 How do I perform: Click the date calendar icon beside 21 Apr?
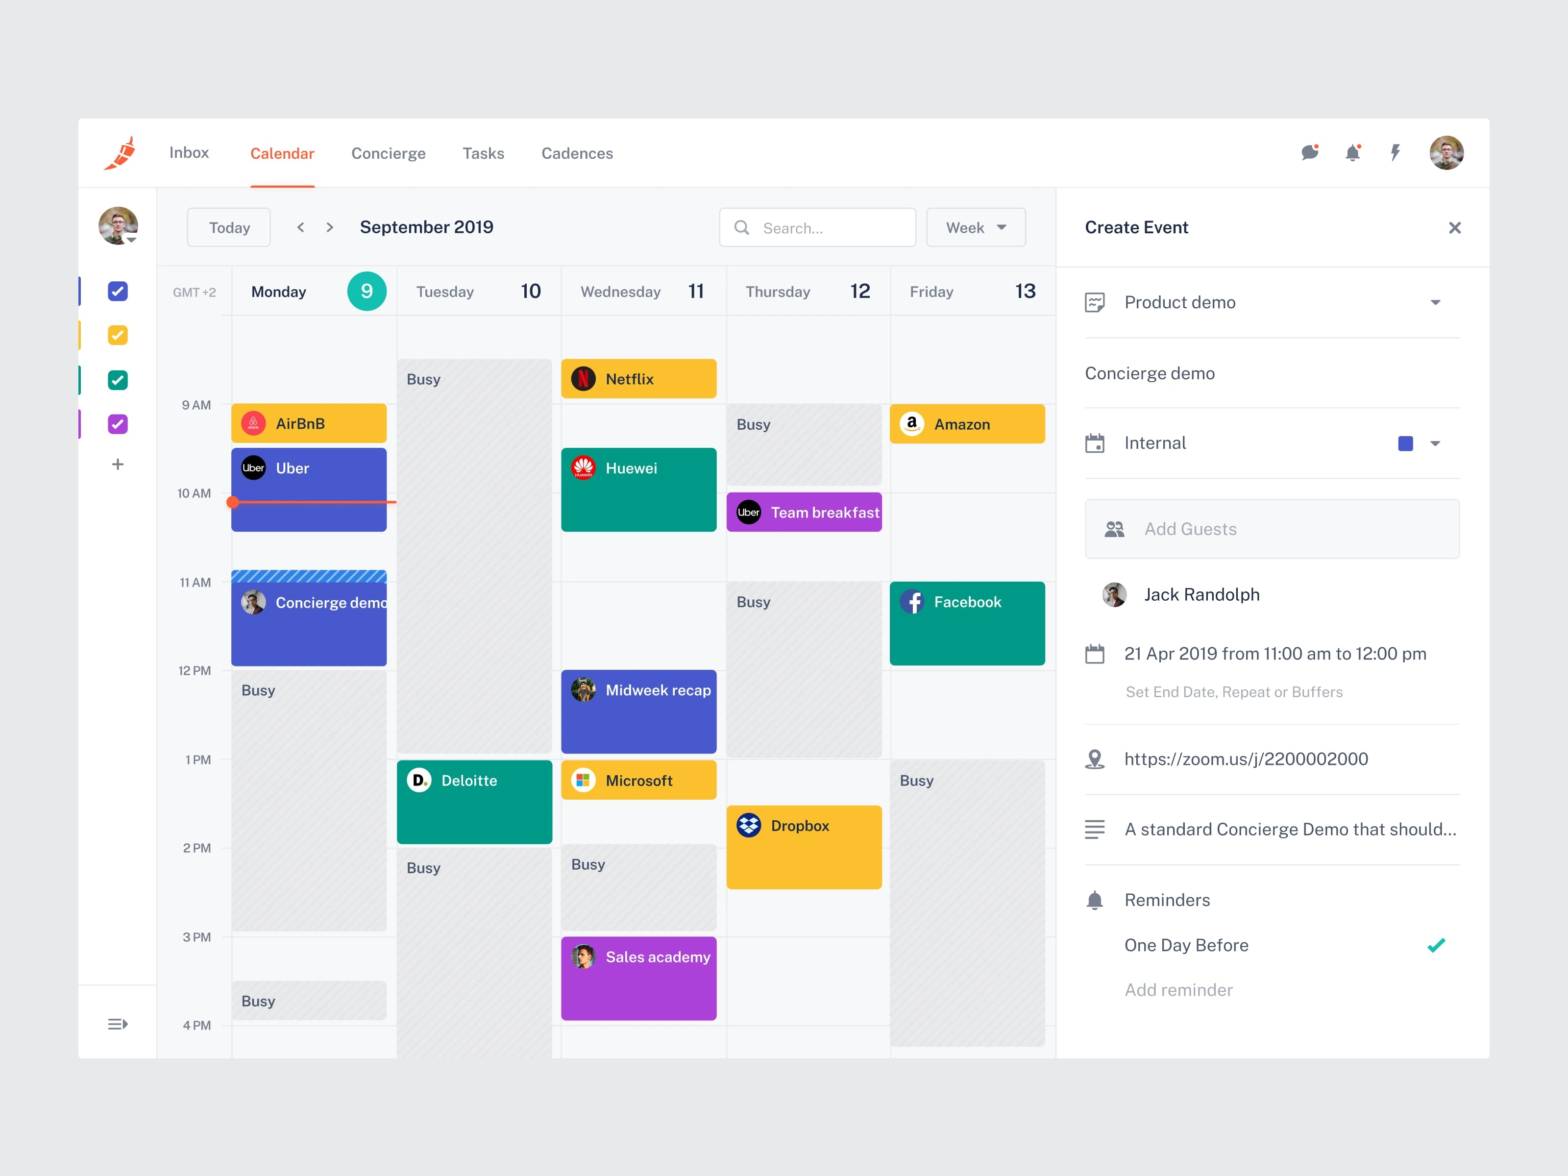1095,654
